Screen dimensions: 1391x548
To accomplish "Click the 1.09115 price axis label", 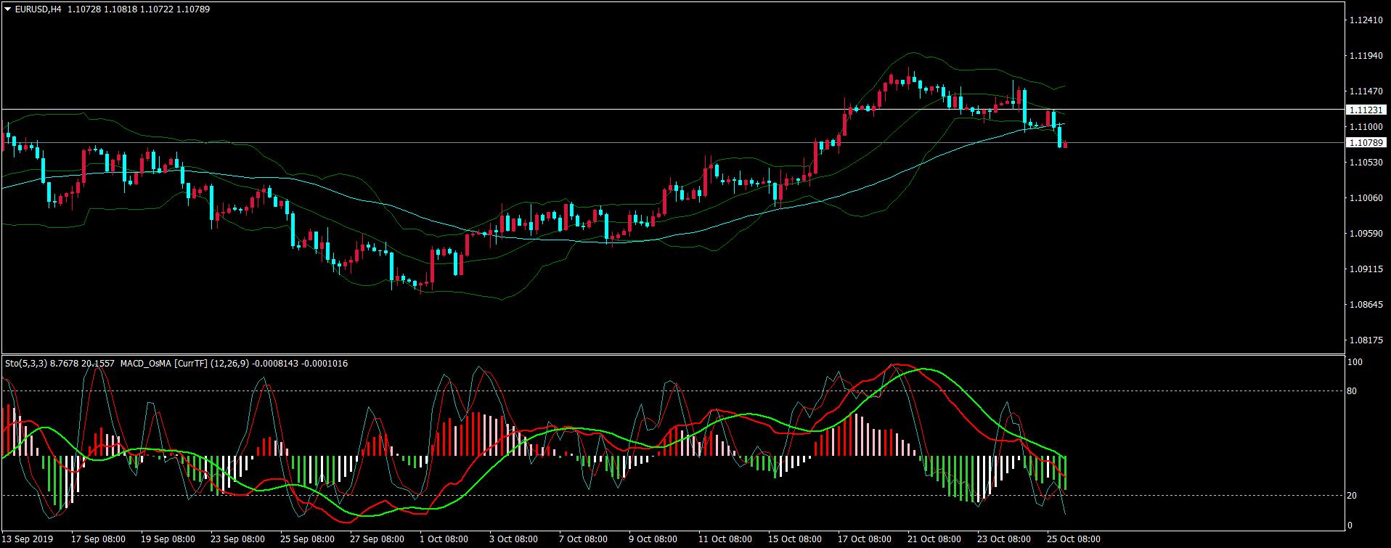I will coord(1365,269).
